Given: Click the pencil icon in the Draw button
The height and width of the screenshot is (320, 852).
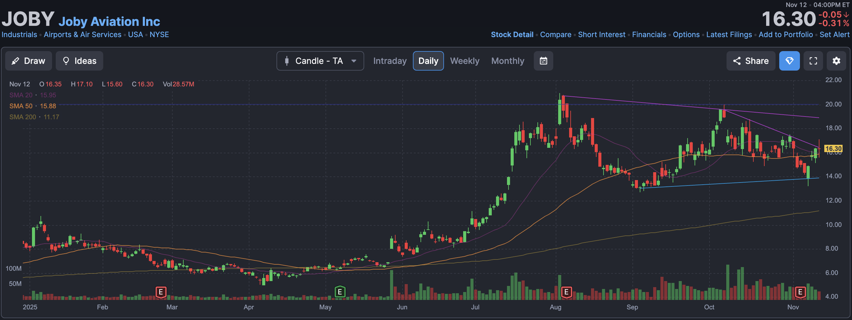Looking at the screenshot, I should pos(15,61).
